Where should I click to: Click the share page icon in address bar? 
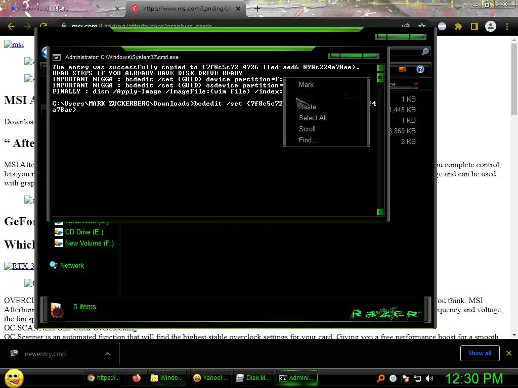click(x=406, y=26)
